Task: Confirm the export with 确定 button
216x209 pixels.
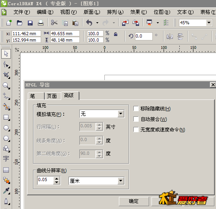Action: coord(134,201)
